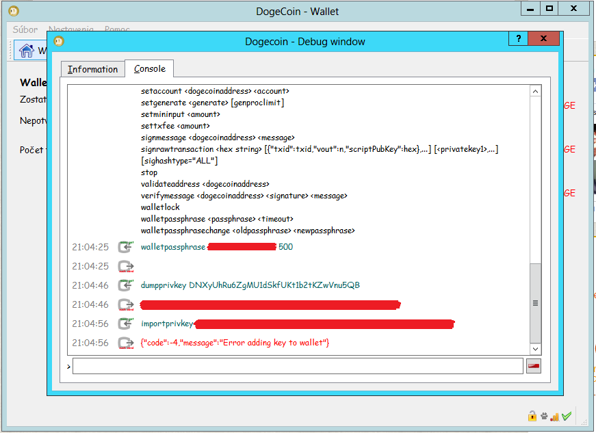Click the 'signmessage <dogecoinaddress> <message>' line
Image resolution: width=596 pixels, height=433 pixels.
(x=218, y=137)
